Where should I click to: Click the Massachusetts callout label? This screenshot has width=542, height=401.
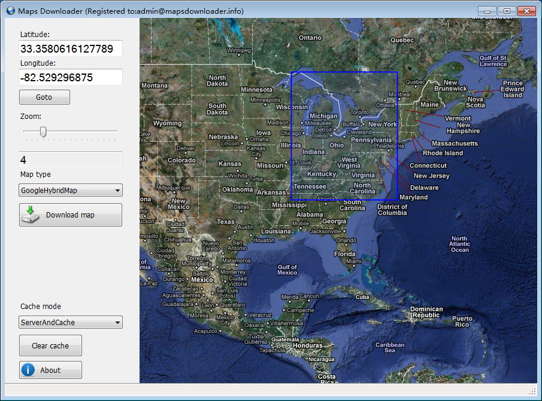455,143
